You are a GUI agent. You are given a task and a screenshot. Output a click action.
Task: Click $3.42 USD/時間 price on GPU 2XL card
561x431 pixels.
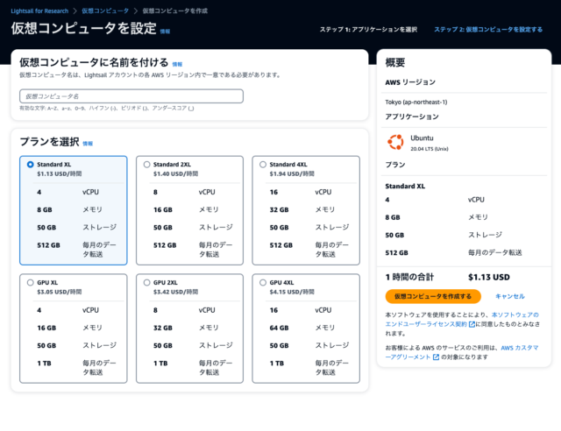175,292
